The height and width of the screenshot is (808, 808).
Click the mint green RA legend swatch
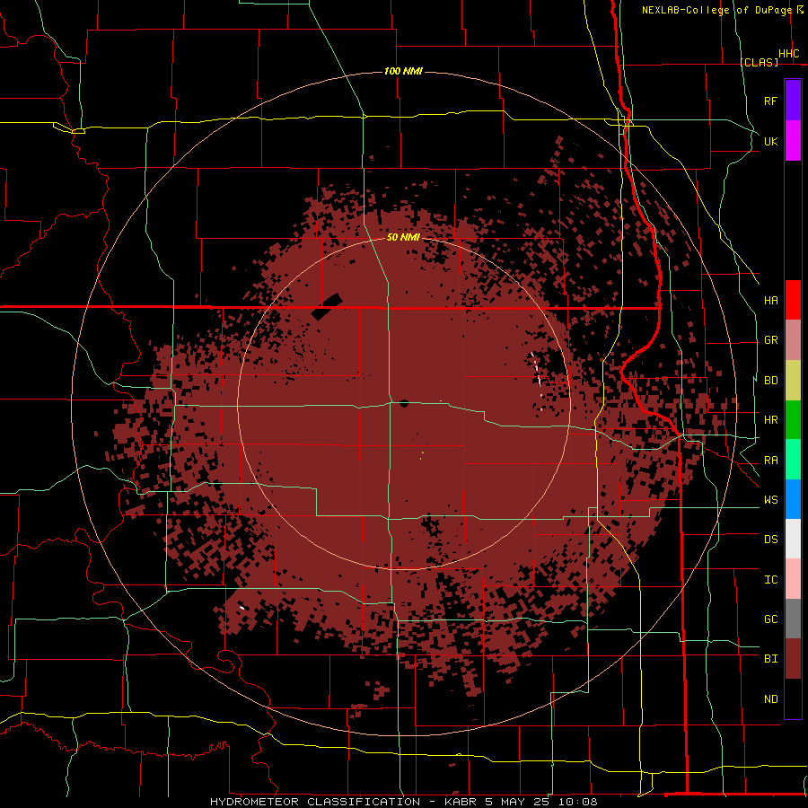click(793, 460)
